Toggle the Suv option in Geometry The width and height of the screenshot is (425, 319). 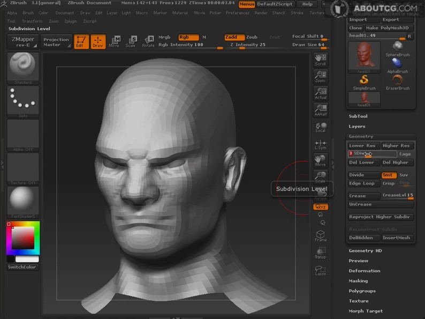coord(404,175)
